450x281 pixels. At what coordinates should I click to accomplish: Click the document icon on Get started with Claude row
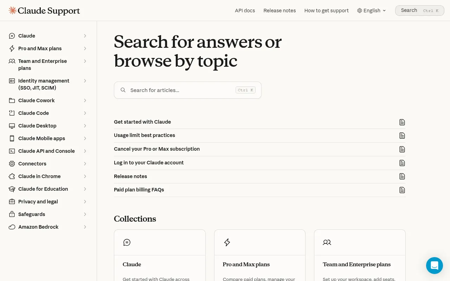(x=402, y=122)
